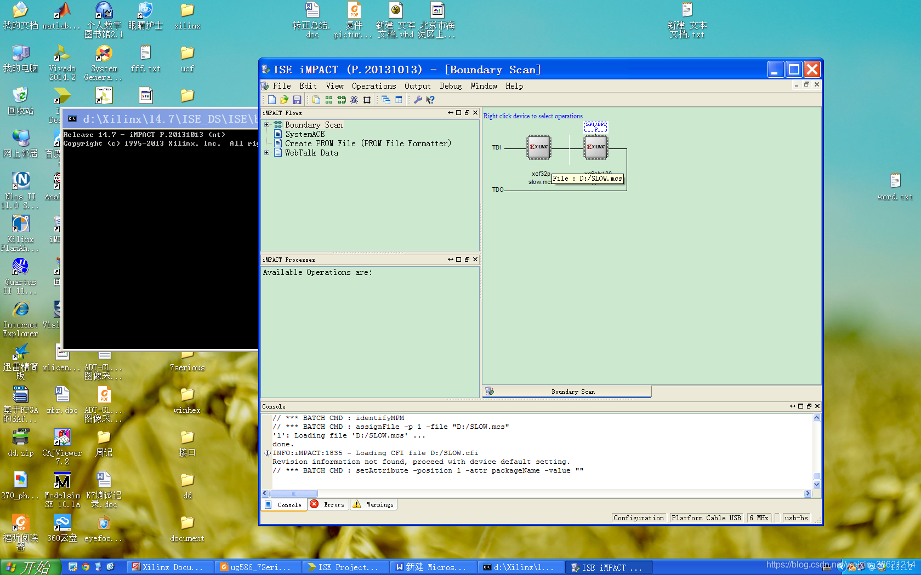
Task: Open the Window menu
Action: click(x=484, y=86)
